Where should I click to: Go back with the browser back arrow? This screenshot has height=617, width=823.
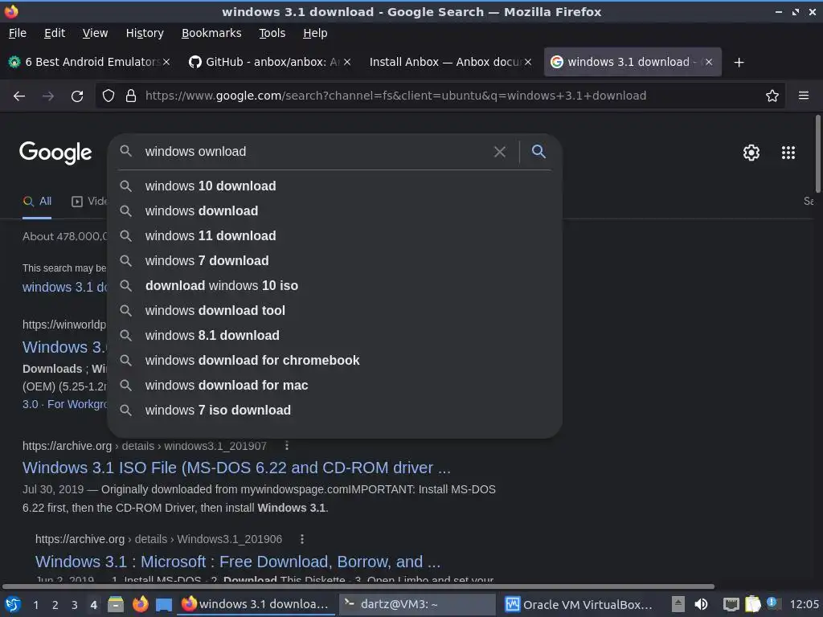point(19,96)
